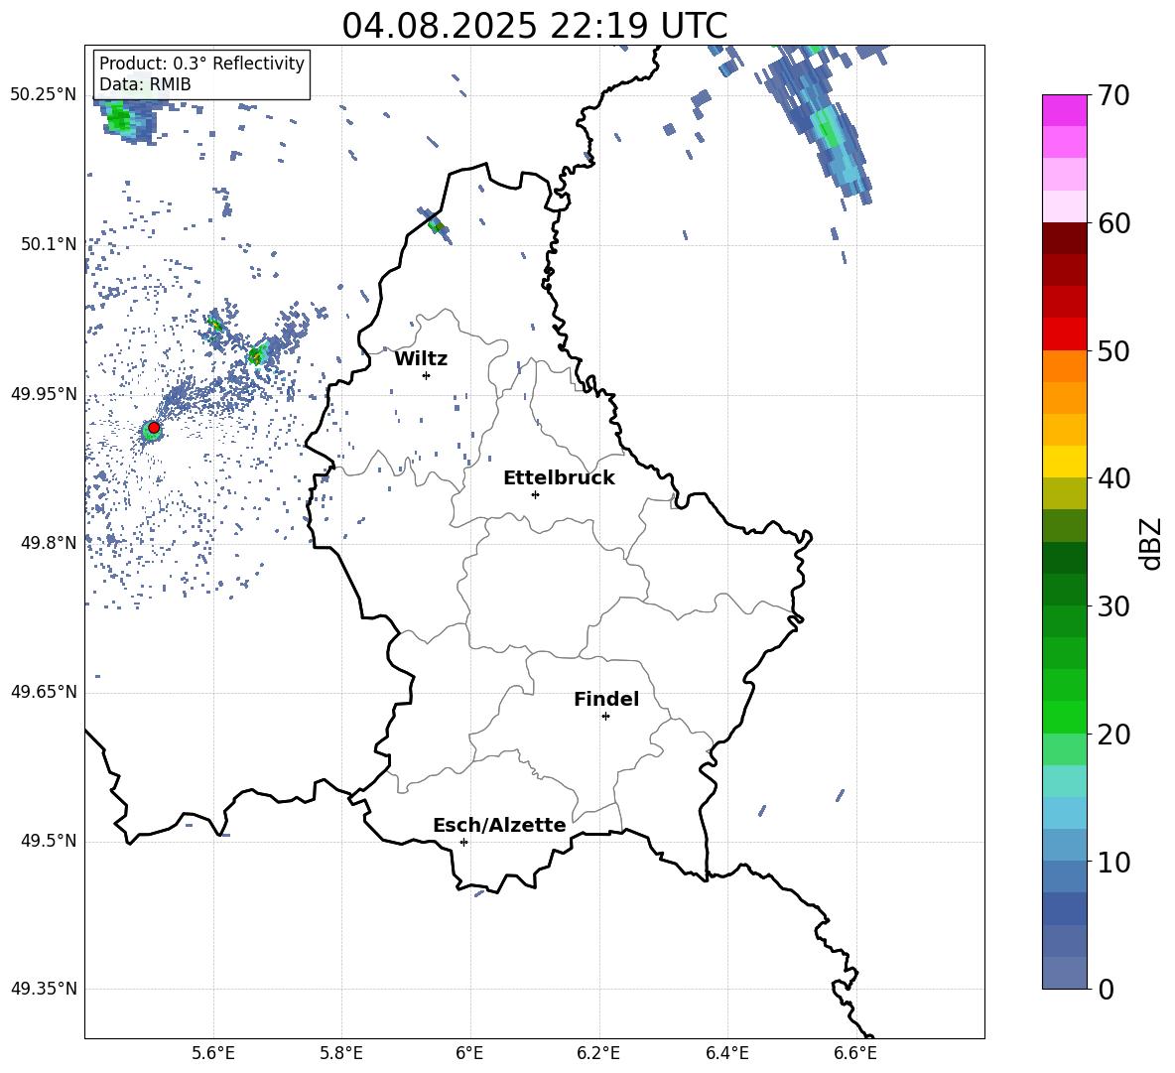This screenshot has height=1073, width=1175.
Task: Click the colorbar tick label 30
Action: (x=1112, y=605)
